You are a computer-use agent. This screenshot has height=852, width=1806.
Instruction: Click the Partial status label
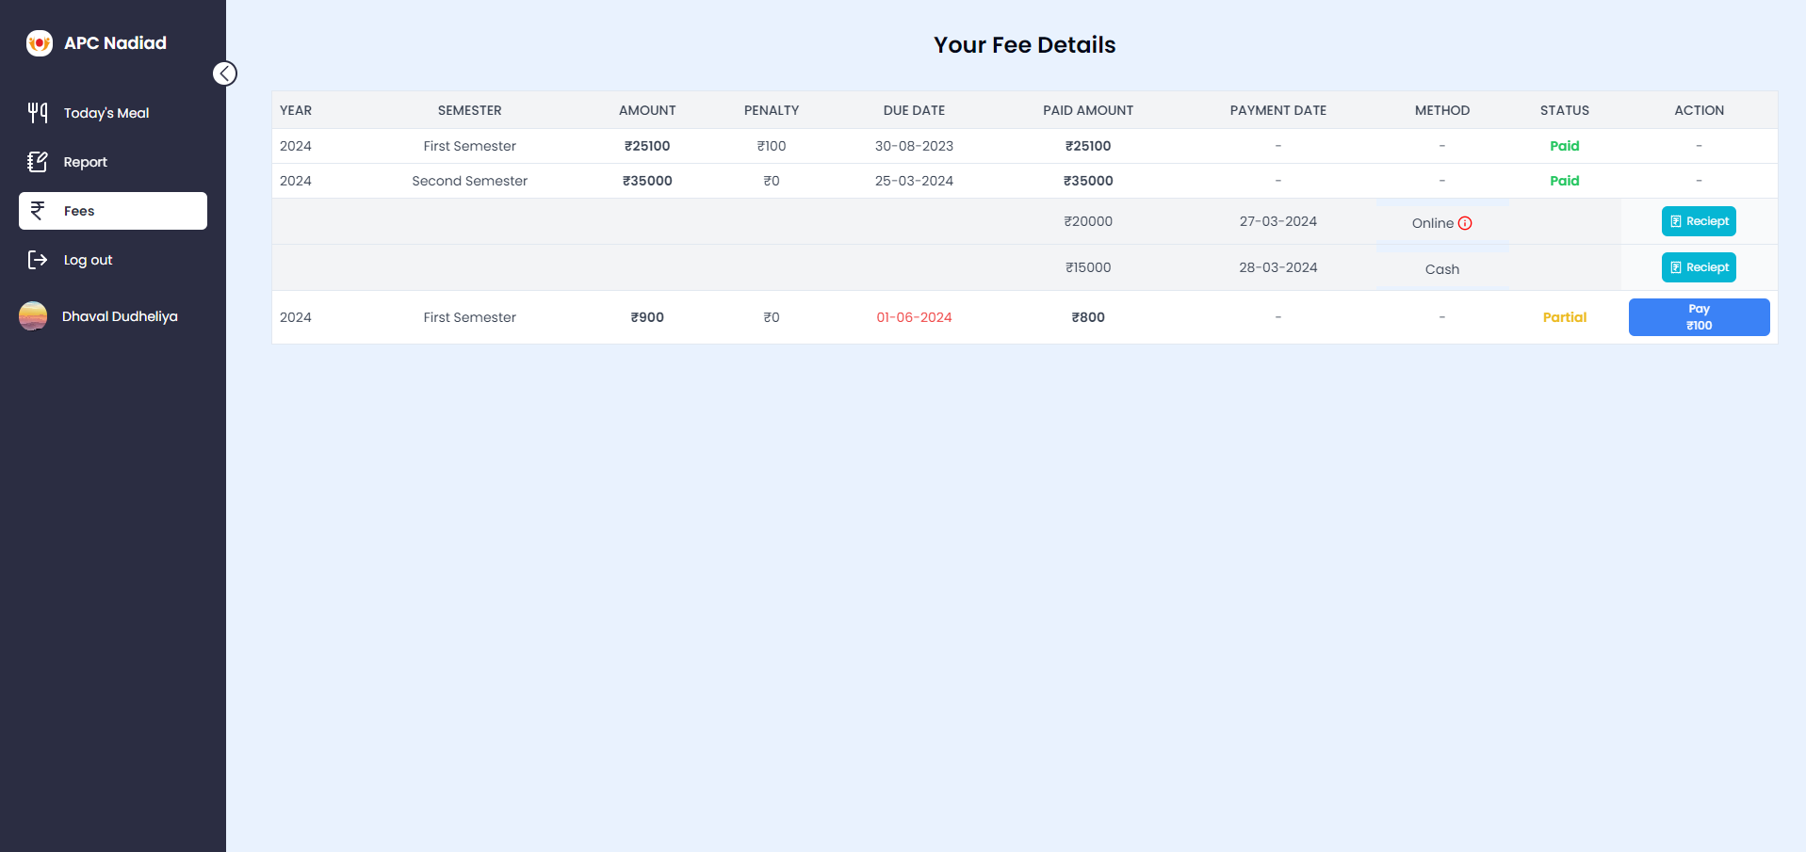(1565, 317)
